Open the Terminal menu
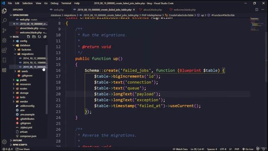268x151 pixels. 66,3
